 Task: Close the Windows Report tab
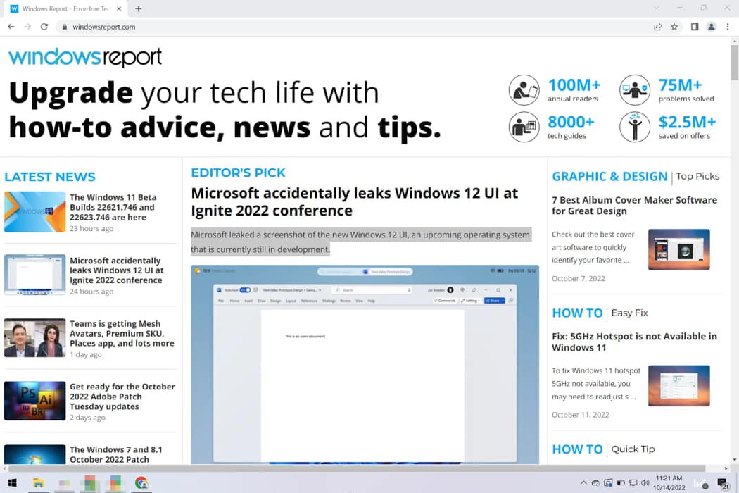tap(119, 8)
